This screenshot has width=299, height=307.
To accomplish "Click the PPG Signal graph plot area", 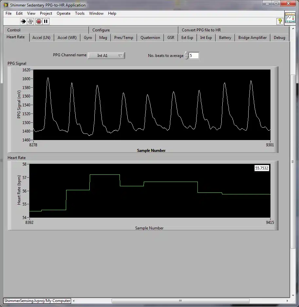I will point(152,105).
